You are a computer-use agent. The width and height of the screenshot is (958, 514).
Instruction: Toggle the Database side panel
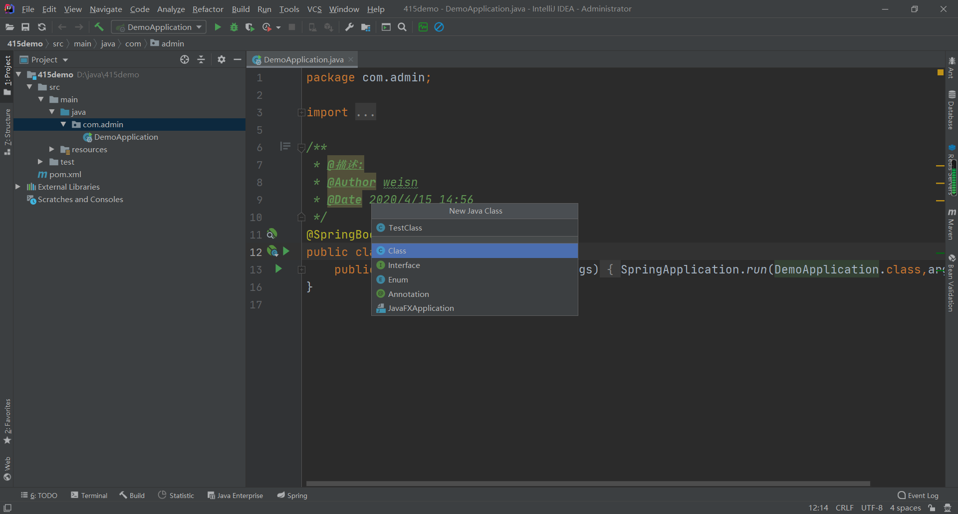click(x=952, y=110)
